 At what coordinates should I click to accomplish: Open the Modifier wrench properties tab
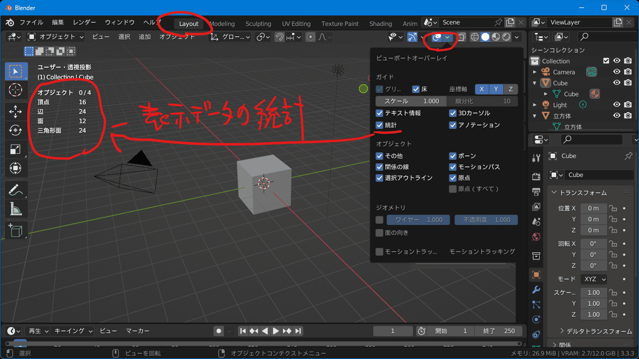536,290
